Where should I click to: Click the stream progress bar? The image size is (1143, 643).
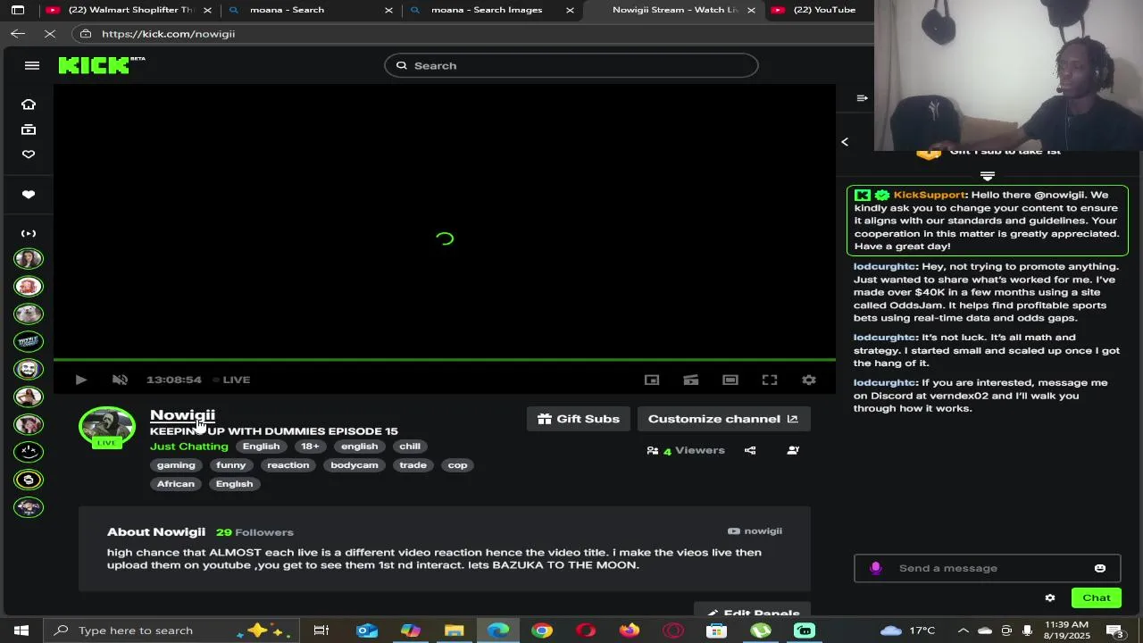[445, 360]
